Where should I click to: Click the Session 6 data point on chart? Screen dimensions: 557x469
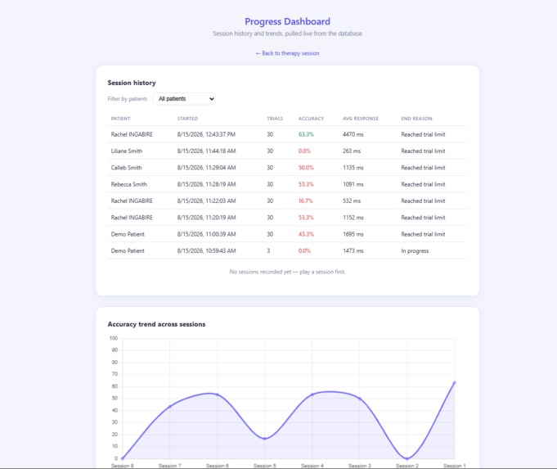(218, 395)
